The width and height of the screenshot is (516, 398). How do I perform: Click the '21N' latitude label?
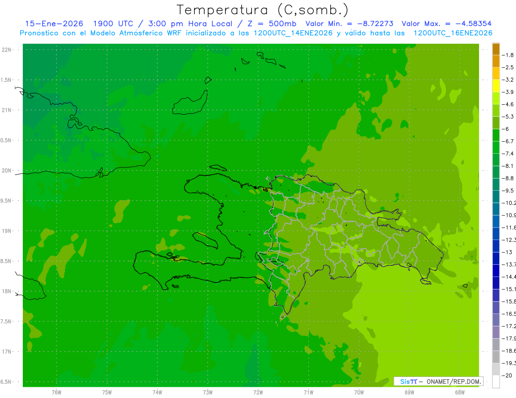point(7,110)
